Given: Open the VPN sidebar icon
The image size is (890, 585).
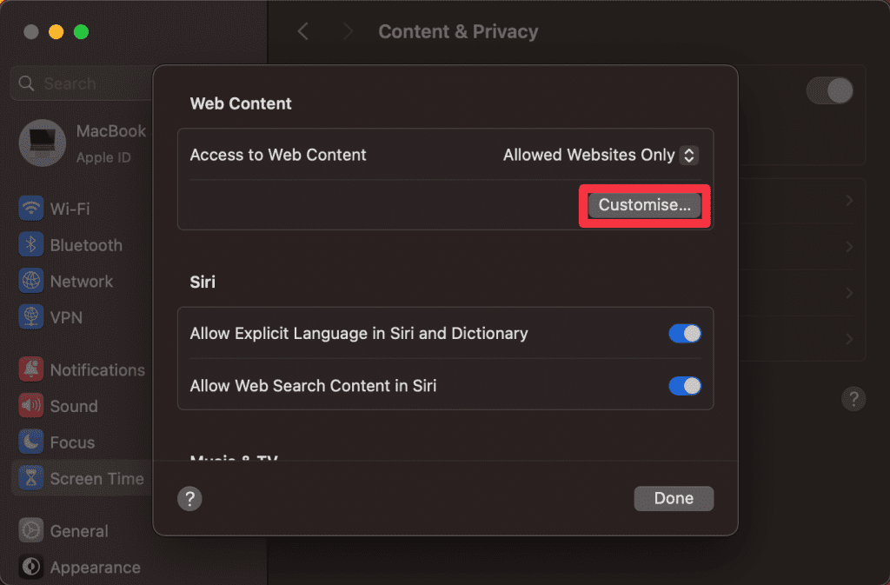Looking at the screenshot, I should (31, 318).
